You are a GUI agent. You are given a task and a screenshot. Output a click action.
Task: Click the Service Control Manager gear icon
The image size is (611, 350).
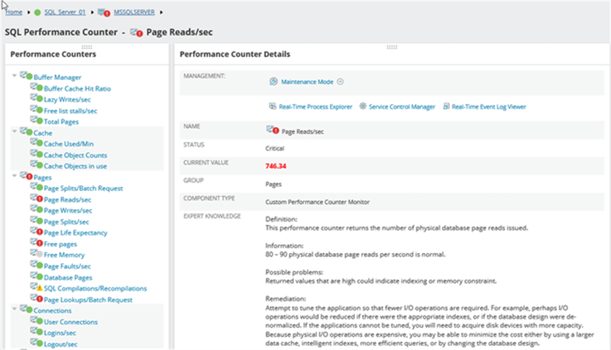pos(363,106)
